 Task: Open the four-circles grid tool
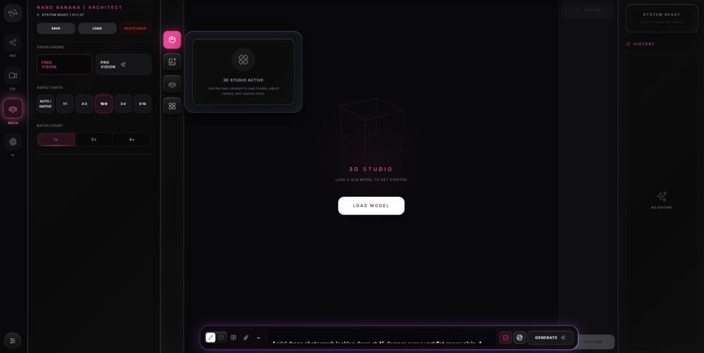[x=172, y=106]
